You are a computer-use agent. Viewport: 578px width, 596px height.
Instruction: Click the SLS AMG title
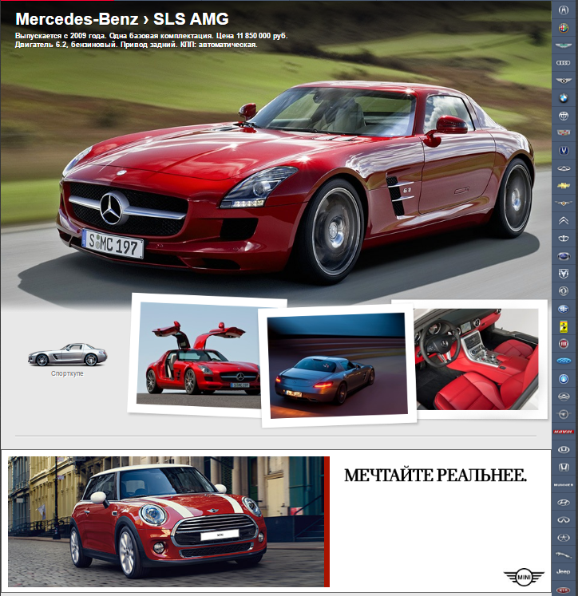pos(191,19)
